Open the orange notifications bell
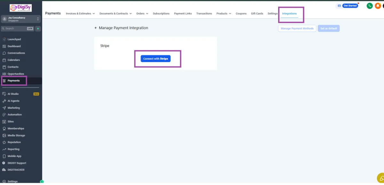384x185 pixels. click(378, 6)
